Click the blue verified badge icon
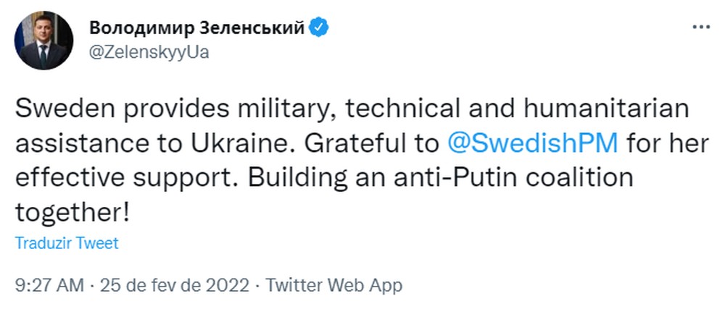 coord(318,27)
